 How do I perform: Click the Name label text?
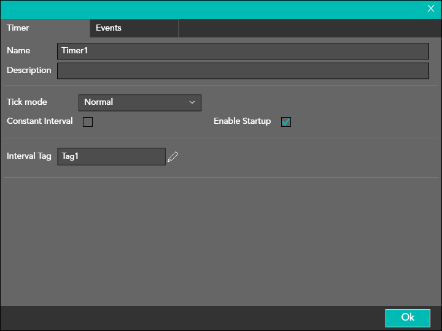18,51
